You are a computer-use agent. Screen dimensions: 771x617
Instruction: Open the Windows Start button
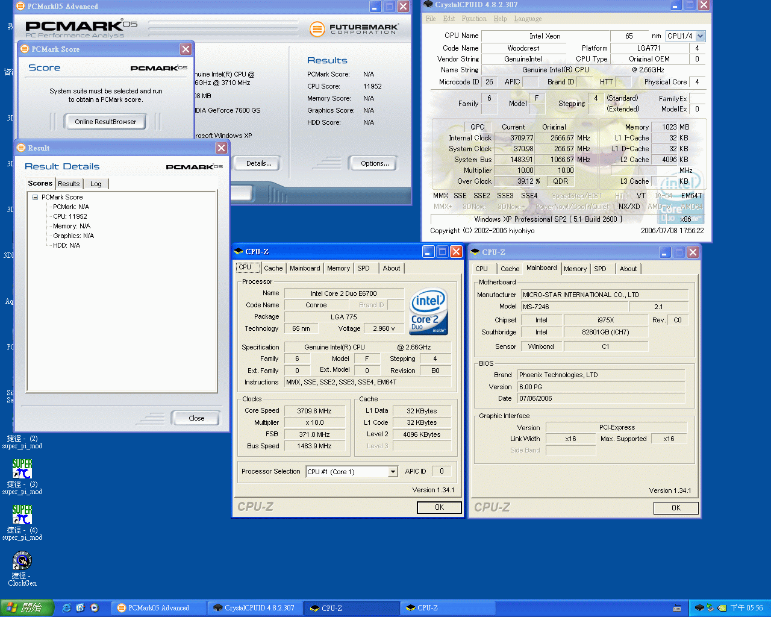coord(27,608)
